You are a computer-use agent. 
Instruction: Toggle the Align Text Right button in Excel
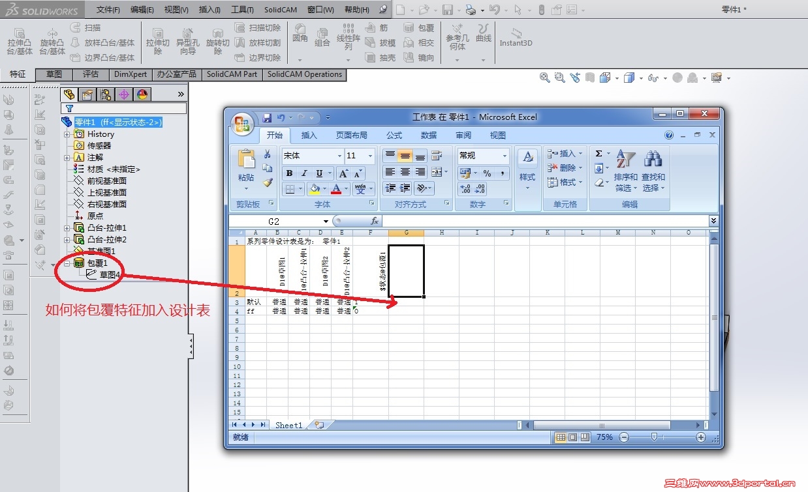pos(420,172)
